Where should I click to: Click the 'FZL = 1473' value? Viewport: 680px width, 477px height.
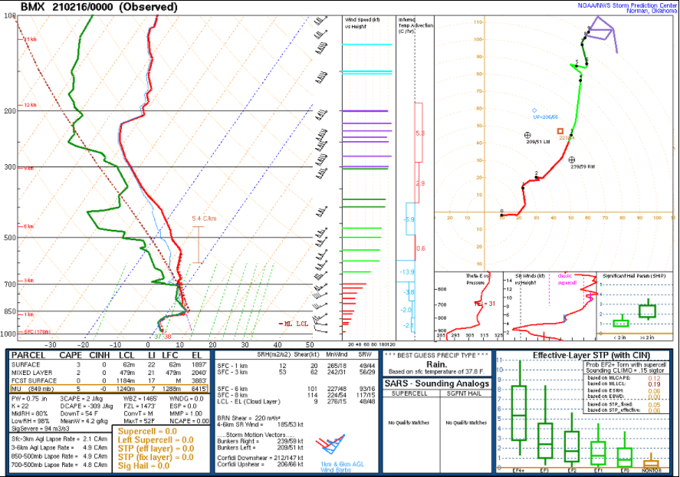(140, 406)
